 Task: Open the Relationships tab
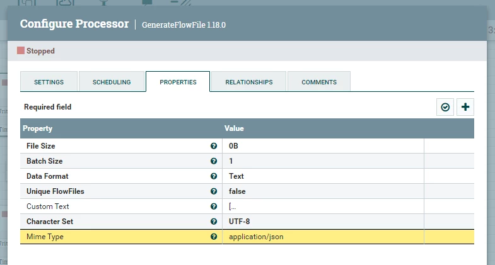pyautogui.click(x=249, y=82)
